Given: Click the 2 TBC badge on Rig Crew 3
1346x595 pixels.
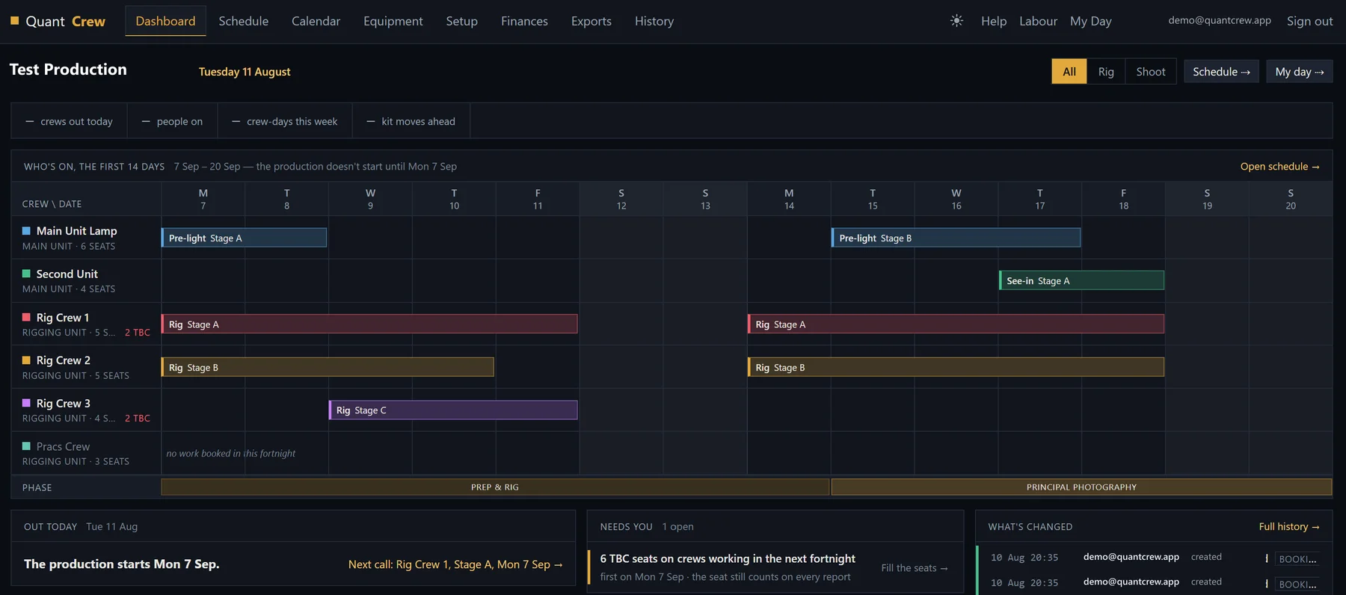Looking at the screenshot, I should pos(138,418).
